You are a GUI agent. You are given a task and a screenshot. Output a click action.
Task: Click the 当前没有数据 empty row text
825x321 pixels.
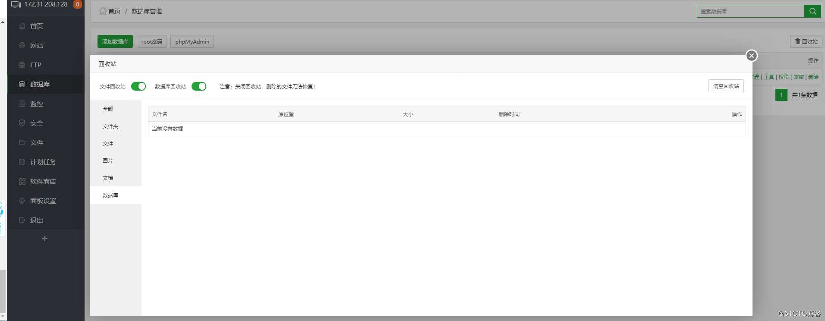pos(167,129)
